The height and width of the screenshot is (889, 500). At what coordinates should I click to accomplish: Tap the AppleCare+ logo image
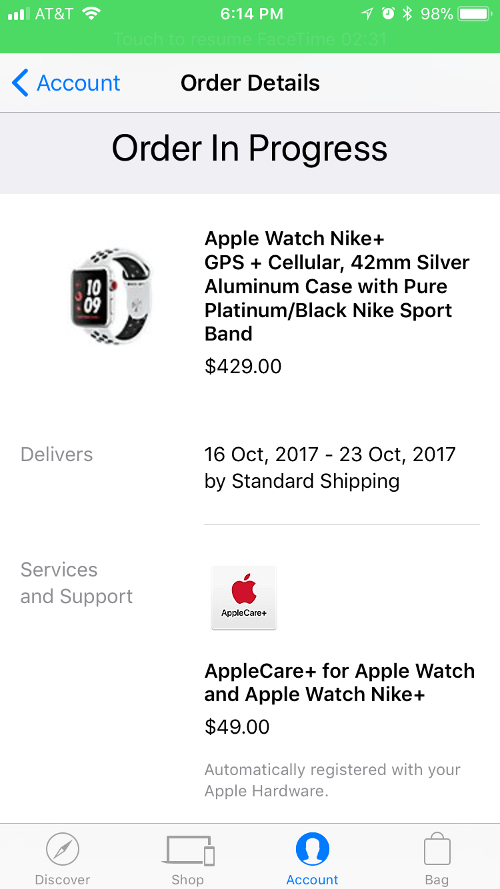click(x=244, y=598)
